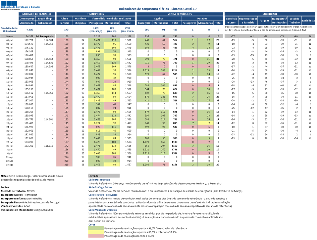Select the cell with value 1.228
The image size is (317, 240).
tap(128, 36)
